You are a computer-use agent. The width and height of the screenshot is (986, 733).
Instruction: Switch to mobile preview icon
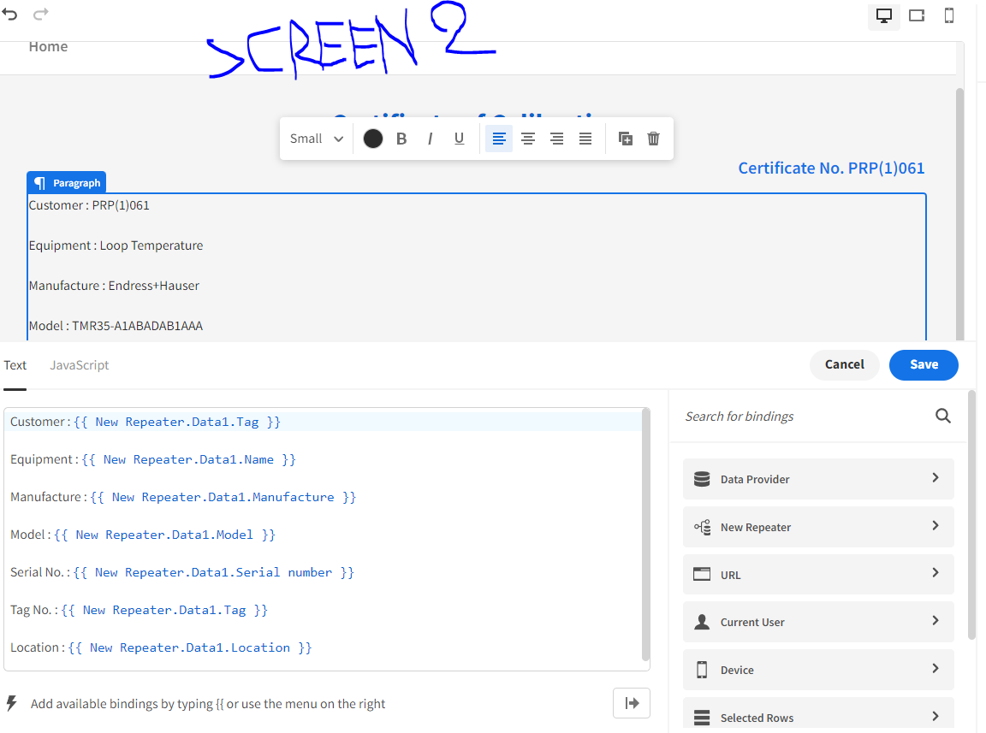[948, 15]
